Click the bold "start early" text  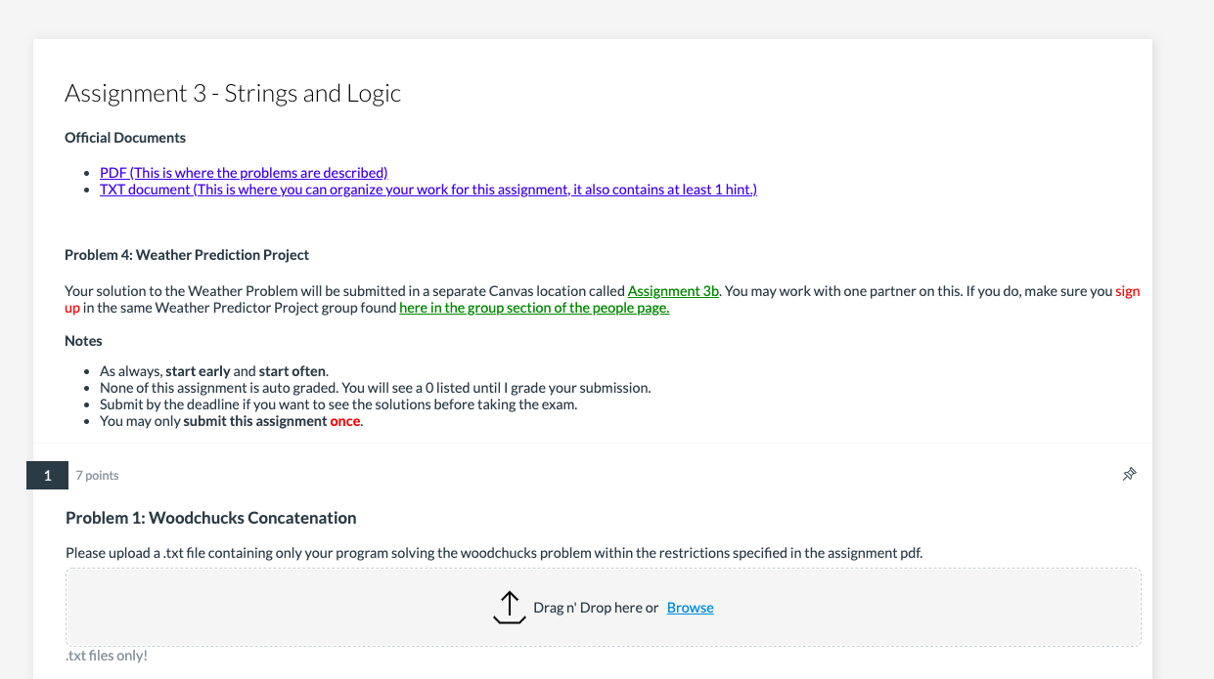click(x=198, y=371)
